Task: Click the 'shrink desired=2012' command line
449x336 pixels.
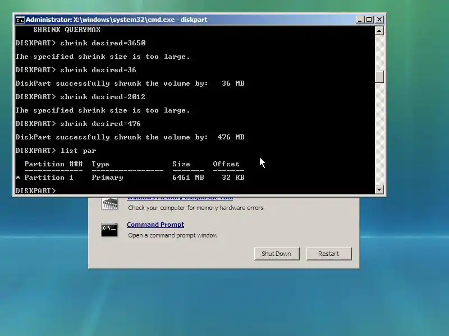Action: pyautogui.click(x=80, y=96)
